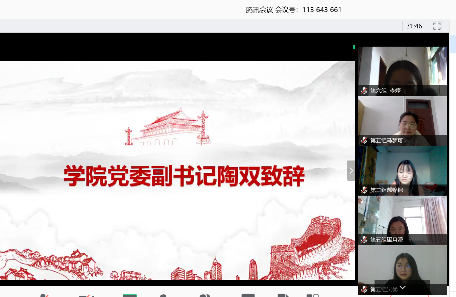
Task: Click the shared slide titled 学院党委副书记陶双致辞
Action: point(177,170)
